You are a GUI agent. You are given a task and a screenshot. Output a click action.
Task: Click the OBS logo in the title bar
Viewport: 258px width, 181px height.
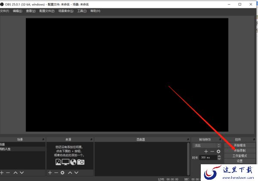pos(2,4)
